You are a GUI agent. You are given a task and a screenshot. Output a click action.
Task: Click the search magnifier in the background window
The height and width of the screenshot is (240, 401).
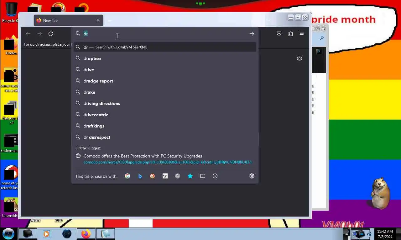click(x=322, y=38)
